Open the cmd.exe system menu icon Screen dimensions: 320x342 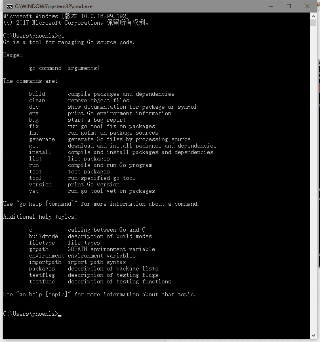click(9, 6)
